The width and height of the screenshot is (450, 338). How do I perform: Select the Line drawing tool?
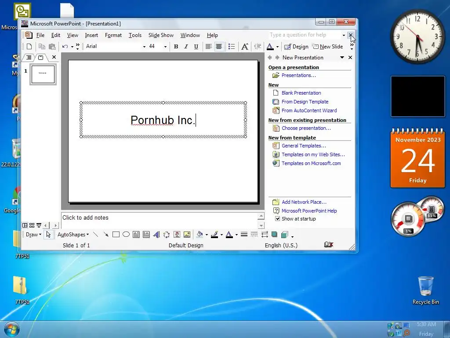(x=95, y=235)
